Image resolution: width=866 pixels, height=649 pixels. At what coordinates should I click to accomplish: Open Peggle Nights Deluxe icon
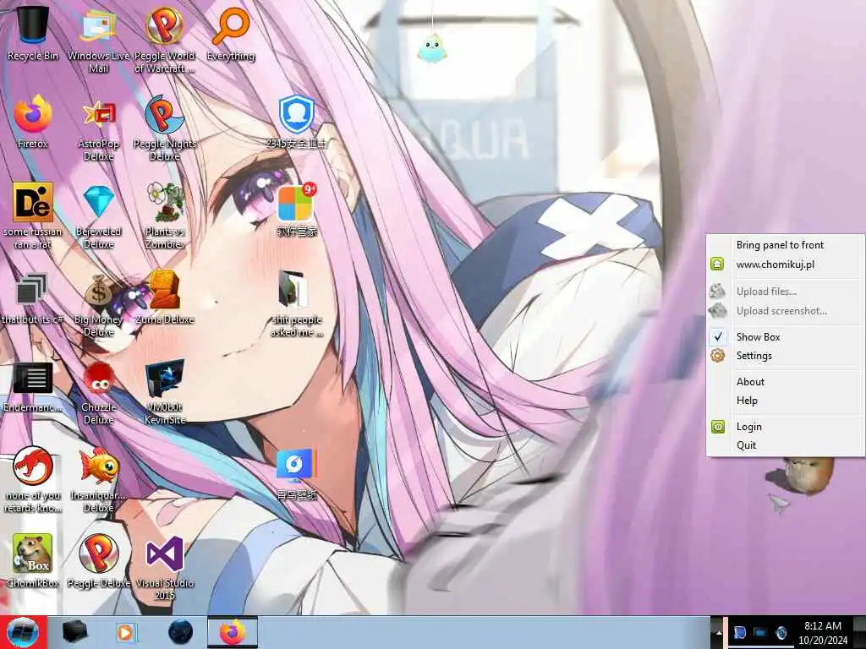point(165,128)
